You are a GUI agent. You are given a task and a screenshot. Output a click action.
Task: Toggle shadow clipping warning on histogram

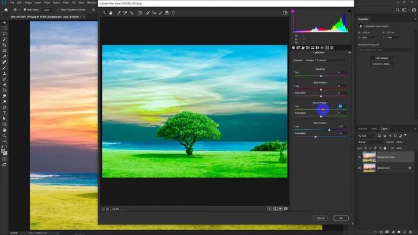(x=293, y=11)
